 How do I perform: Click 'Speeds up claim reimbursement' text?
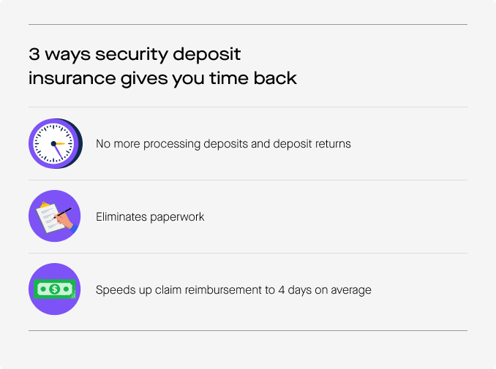tap(180, 290)
